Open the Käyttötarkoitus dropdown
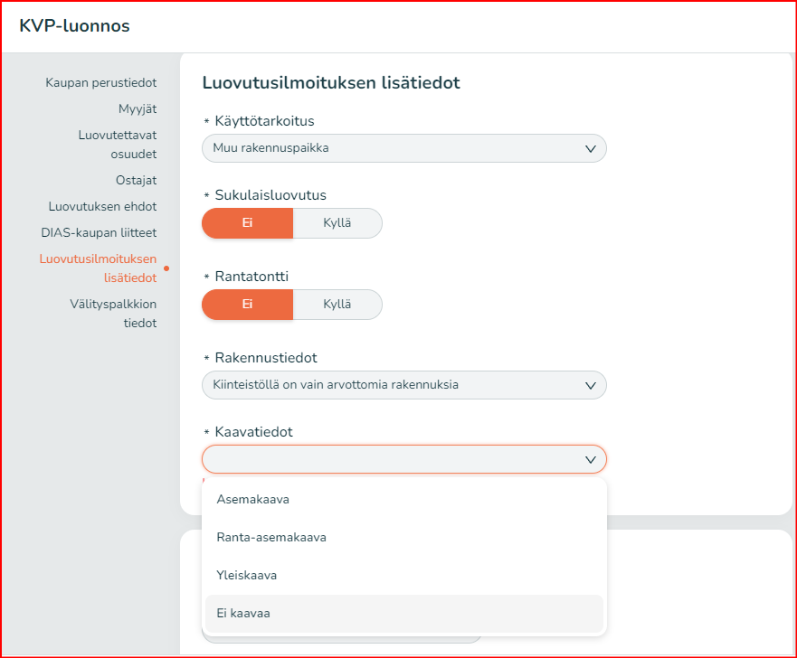 tap(403, 148)
